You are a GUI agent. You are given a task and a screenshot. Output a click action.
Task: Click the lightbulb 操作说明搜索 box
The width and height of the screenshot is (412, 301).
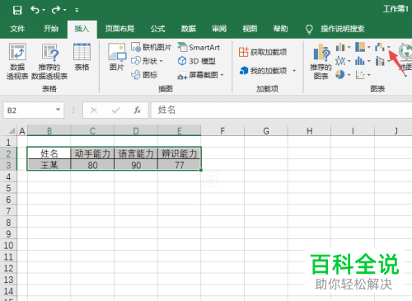click(x=335, y=29)
